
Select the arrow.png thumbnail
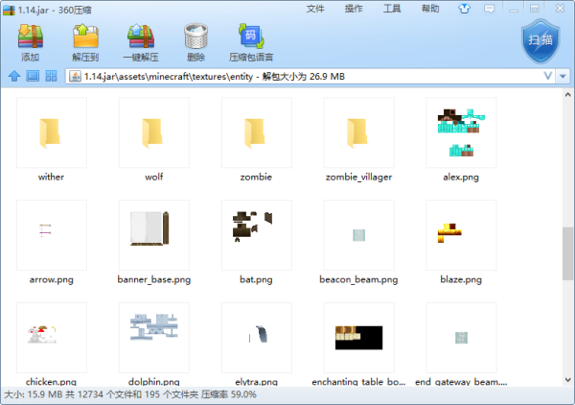click(52, 235)
